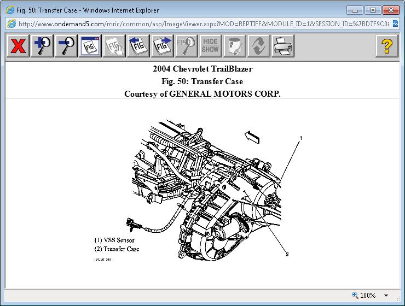Screen dimensions: 405x306
Task: Click the compatibility view icon in address bar
Action: [x=395, y=24]
